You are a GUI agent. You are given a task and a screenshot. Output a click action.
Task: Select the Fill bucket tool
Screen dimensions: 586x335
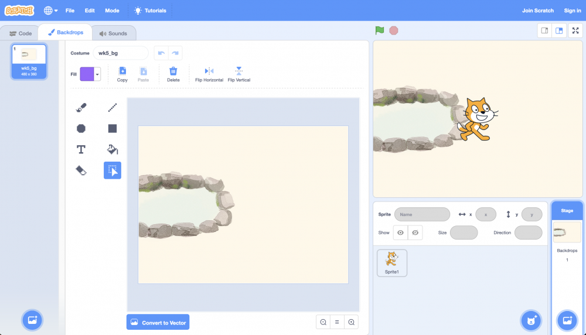pyautogui.click(x=113, y=149)
